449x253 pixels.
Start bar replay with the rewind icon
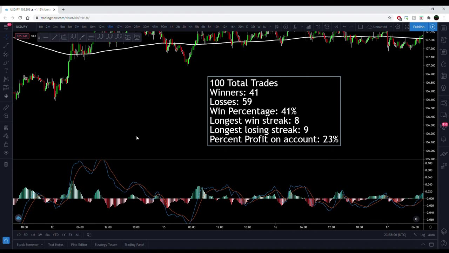pyautogui.click(x=336, y=27)
